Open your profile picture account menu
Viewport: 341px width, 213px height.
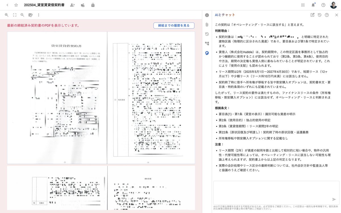334,5
